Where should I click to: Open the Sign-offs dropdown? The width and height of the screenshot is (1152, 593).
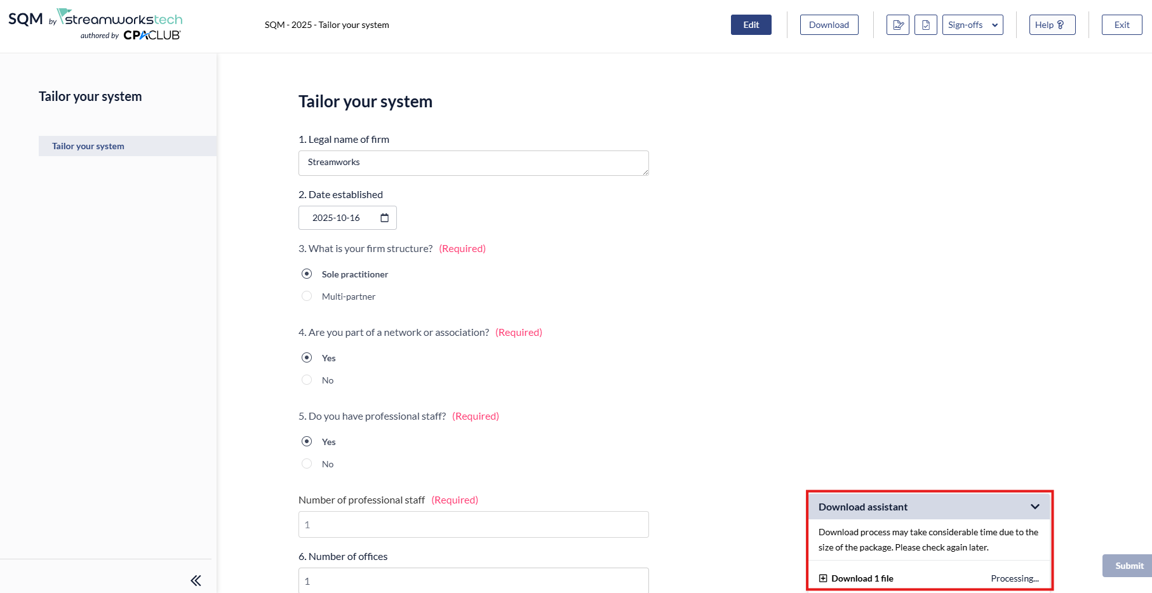[x=972, y=25]
